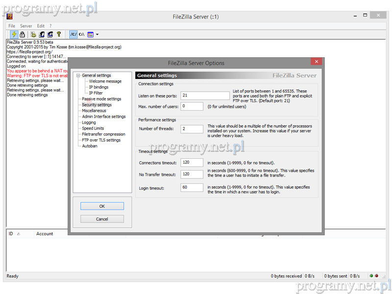This screenshot has height=294, width=392.
Task: Click the lightning bolt connect toolbar icon
Action: coord(14,35)
